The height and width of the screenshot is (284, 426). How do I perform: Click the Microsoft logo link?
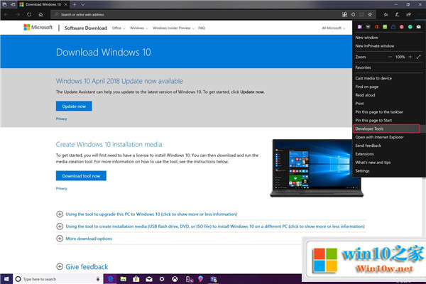coord(38,28)
